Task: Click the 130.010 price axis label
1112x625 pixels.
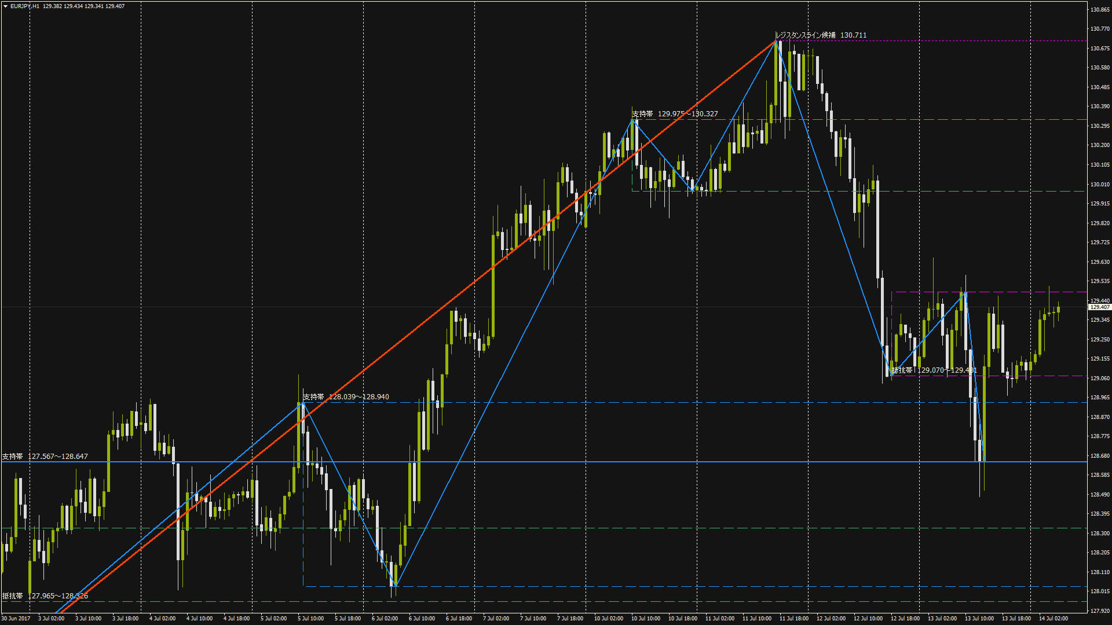Action: (x=1100, y=185)
